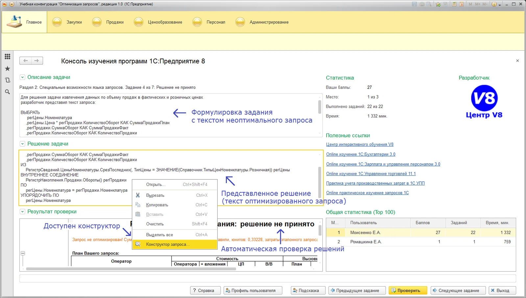Go back with the left arrow button
Image resolution: width=526 pixels, height=298 pixels.
[25, 61]
